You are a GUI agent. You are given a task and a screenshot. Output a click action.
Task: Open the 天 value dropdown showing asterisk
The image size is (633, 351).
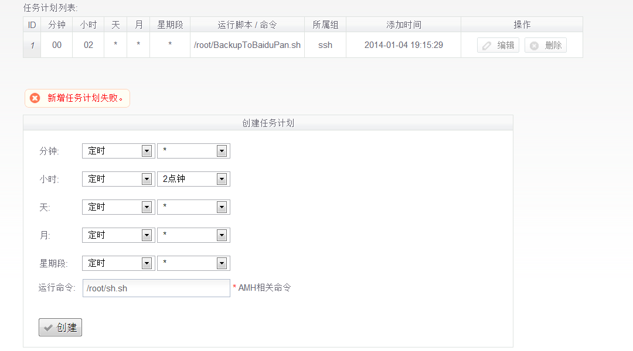pyautogui.click(x=193, y=207)
